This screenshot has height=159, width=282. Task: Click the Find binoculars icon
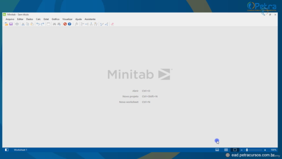tap(54, 24)
